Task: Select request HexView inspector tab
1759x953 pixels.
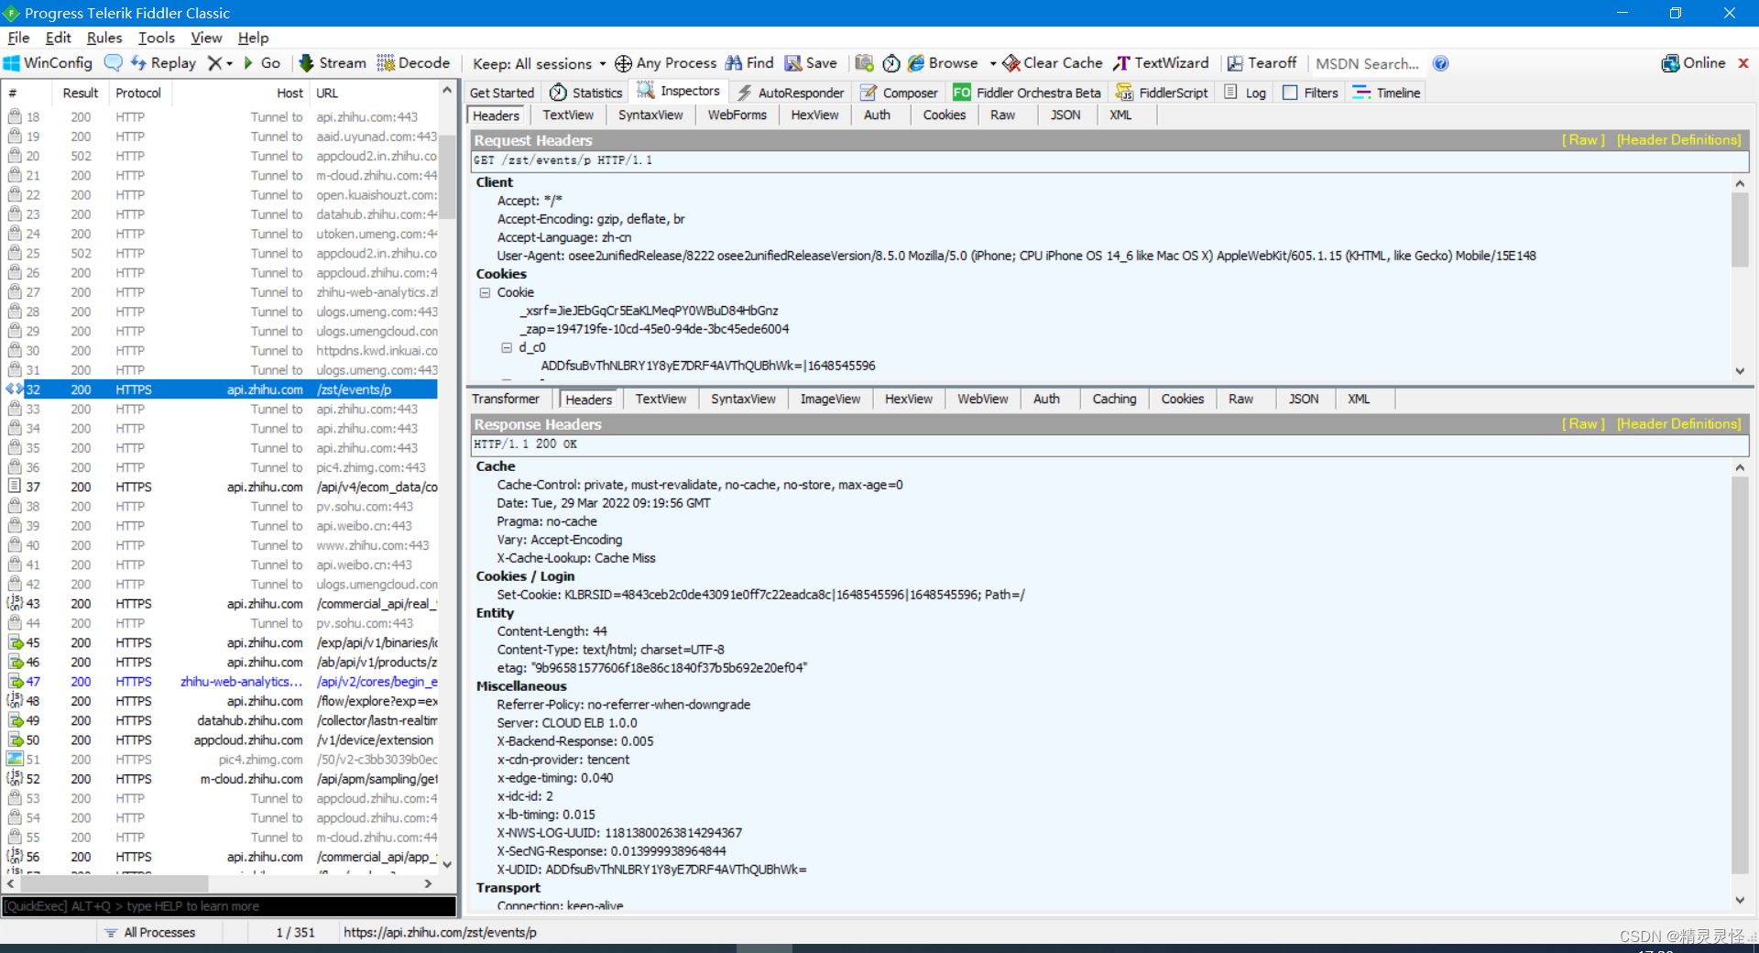Action: tap(814, 115)
